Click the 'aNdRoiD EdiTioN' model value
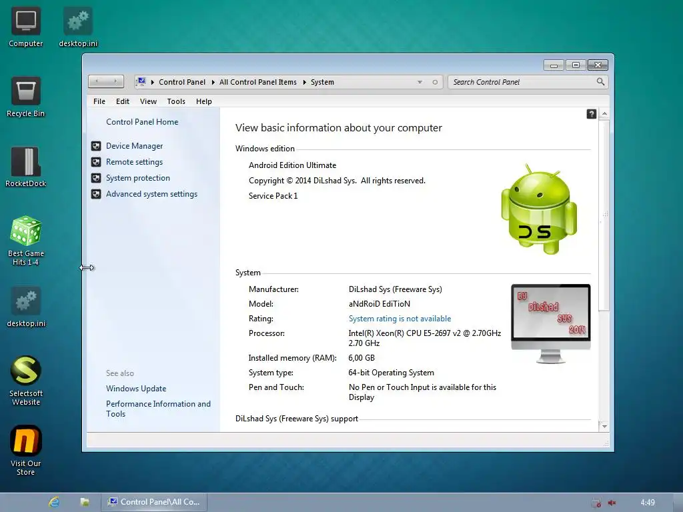This screenshot has height=512, width=683. (379, 304)
